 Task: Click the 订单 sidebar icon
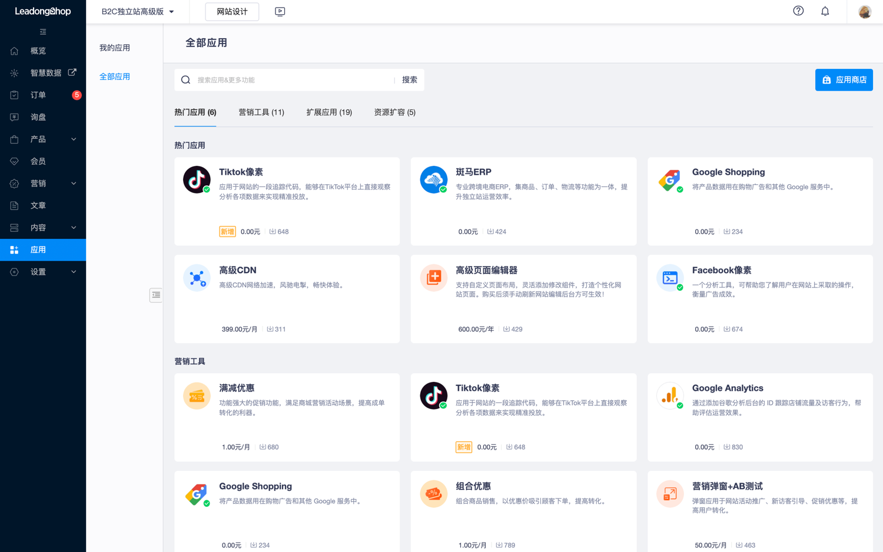coord(14,95)
